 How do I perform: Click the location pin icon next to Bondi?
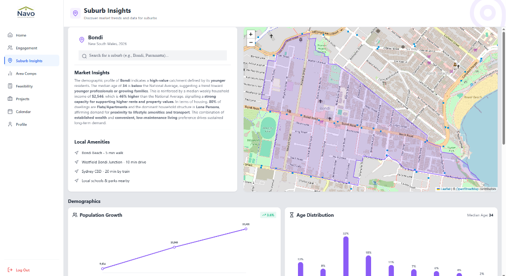(x=82, y=39)
